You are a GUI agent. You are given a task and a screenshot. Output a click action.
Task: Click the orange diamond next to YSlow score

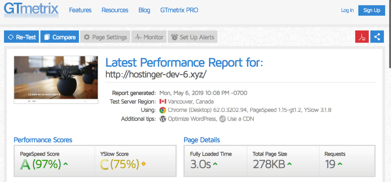point(144,164)
